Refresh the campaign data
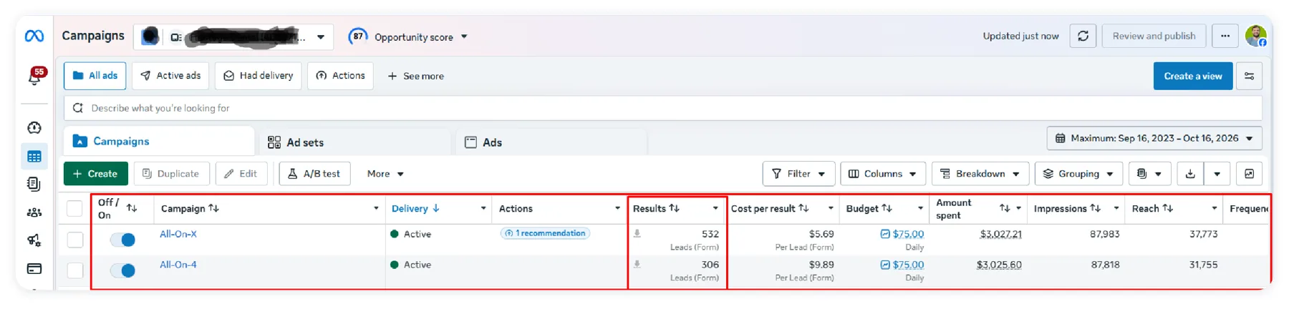 tap(1083, 36)
